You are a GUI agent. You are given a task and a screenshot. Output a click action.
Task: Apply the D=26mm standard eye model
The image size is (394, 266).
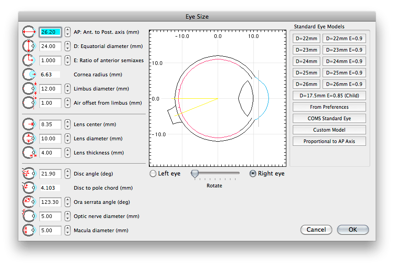point(306,84)
